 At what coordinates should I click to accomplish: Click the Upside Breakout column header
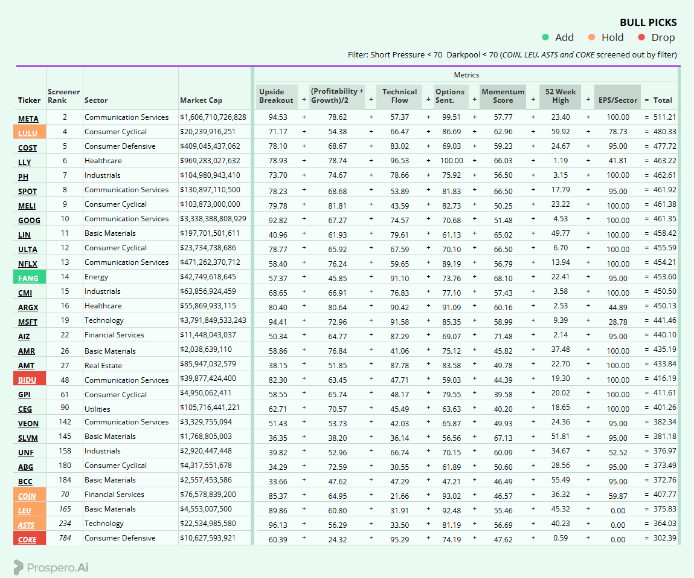(x=276, y=96)
